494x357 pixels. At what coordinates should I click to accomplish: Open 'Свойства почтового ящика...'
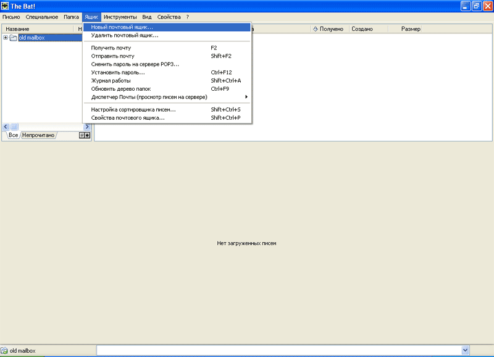167,118
